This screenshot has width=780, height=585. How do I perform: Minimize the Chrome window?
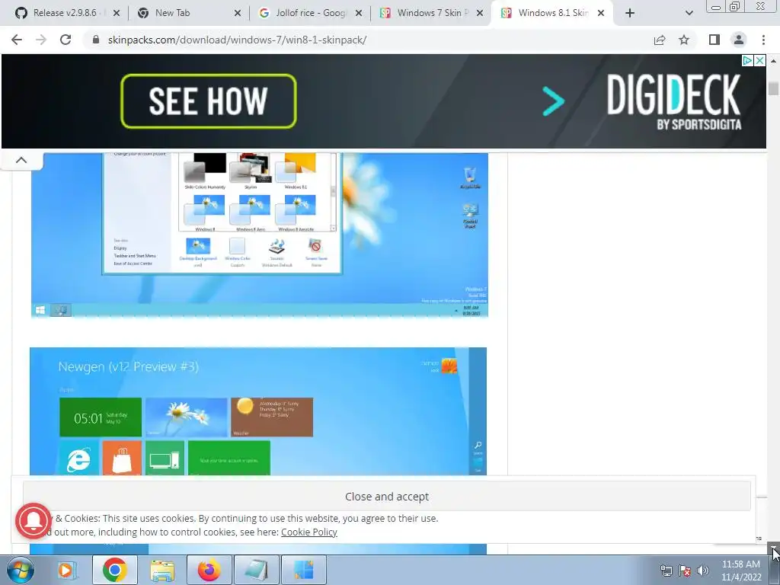(715, 6)
